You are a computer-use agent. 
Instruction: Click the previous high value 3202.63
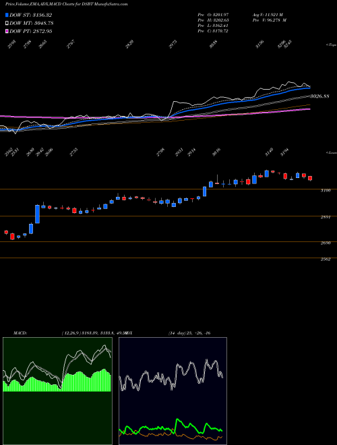220,20
